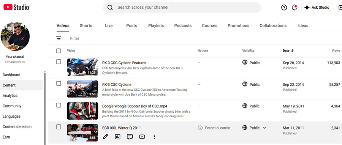Click the EGR100L Winter Q 2011 title
This screenshot has height=145, width=342.
point(122,128)
